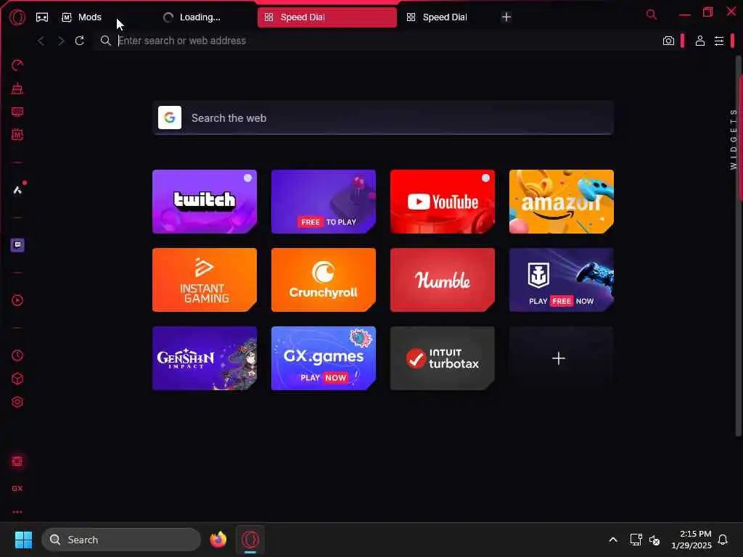This screenshot has width=743, height=557.
Task: Open the Twitch panel in sidebar
Action: [x=17, y=245]
